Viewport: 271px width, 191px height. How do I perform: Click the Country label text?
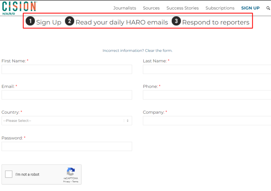(10, 112)
